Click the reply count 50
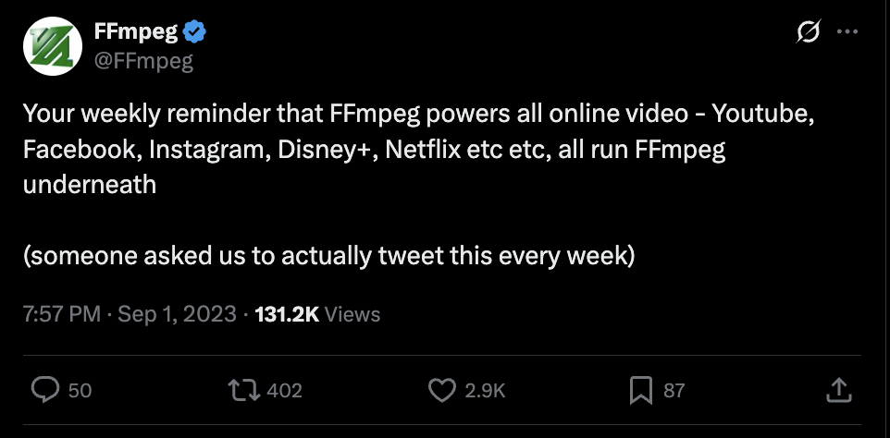890x438 pixels. pos(80,390)
